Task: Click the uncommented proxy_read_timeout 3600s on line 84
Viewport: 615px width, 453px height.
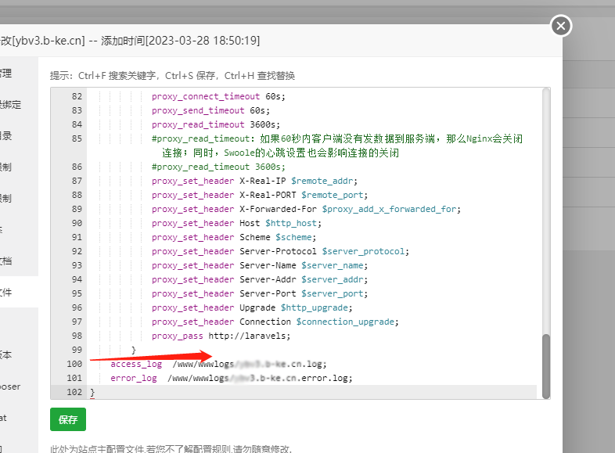Action: 216,124
